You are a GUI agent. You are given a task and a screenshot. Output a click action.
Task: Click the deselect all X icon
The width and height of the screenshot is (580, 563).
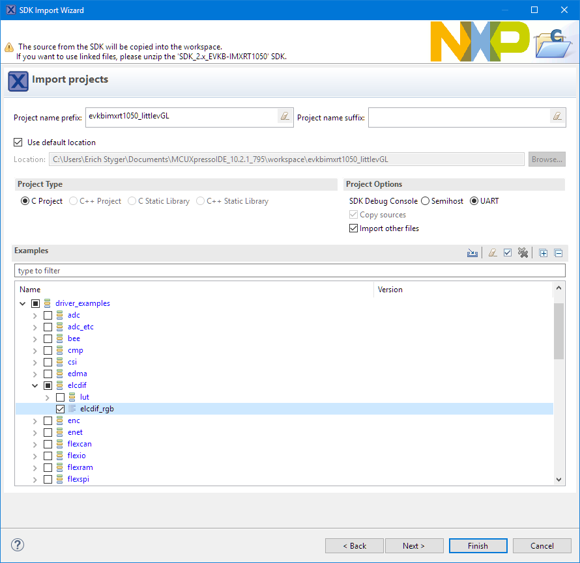coord(523,253)
